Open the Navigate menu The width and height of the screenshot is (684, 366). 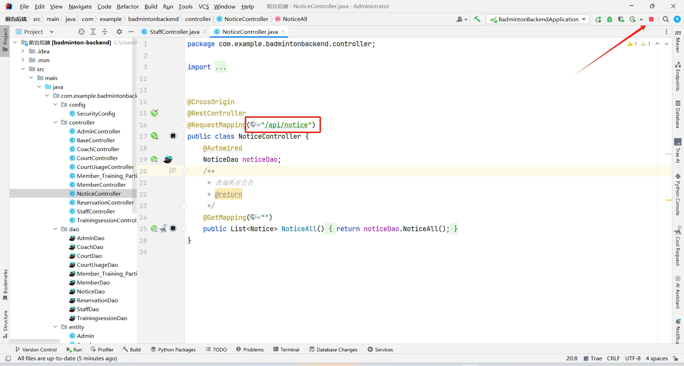click(x=80, y=6)
